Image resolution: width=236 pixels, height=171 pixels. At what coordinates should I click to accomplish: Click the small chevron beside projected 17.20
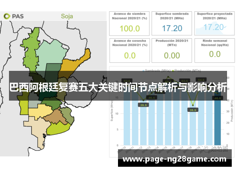coord(225,27)
